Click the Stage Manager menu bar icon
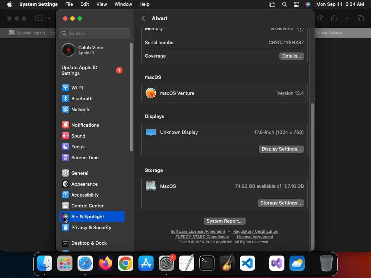The image size is (371, 278). click(272, 4)
